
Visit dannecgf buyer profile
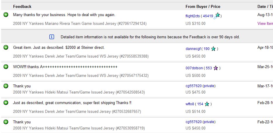coord(193,49)
